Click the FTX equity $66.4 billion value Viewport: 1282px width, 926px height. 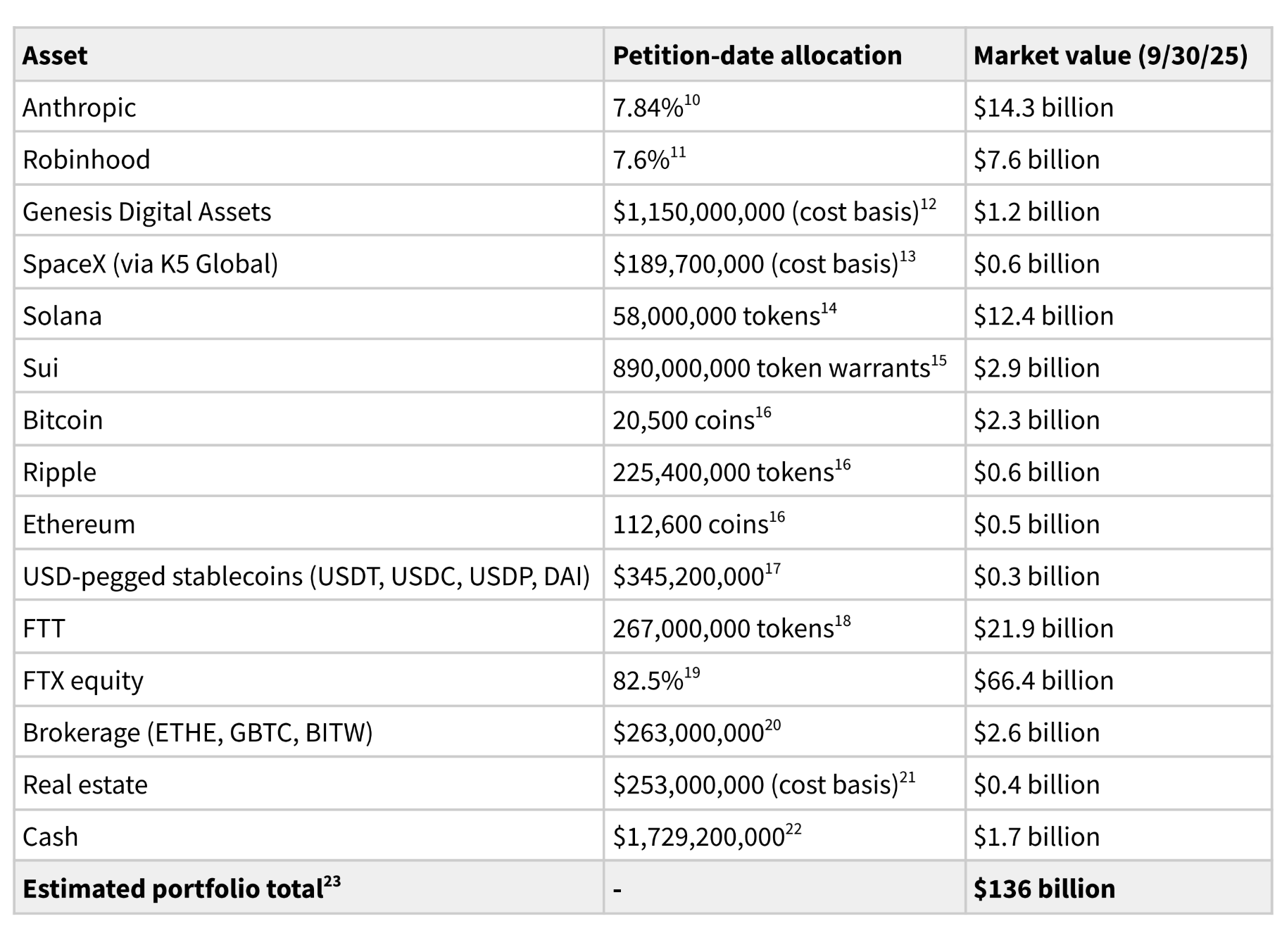(1043, 680)
